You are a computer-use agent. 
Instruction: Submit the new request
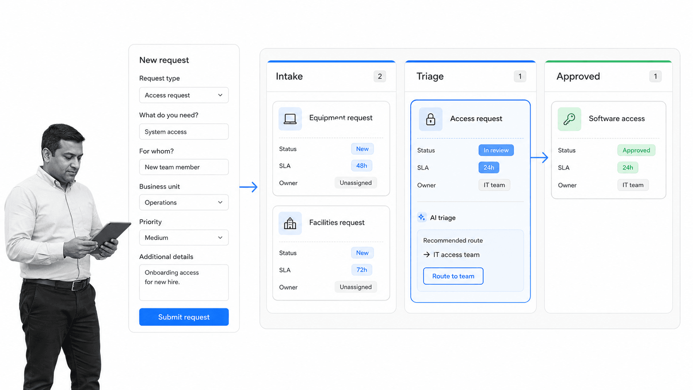[x=184, y=317]
